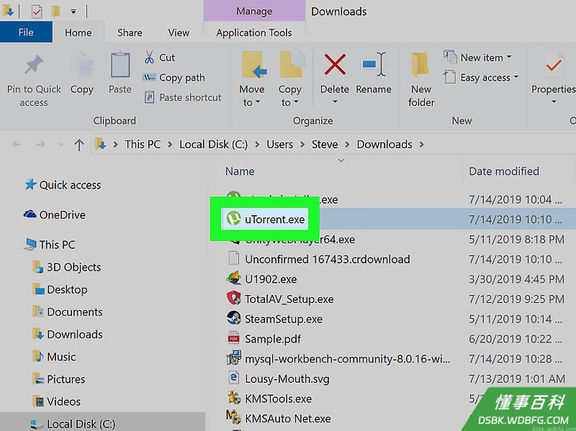The width and height of the screenshot is (576, 431).
Task: Click the Paste clipboard icon
Action: point(120,65)
